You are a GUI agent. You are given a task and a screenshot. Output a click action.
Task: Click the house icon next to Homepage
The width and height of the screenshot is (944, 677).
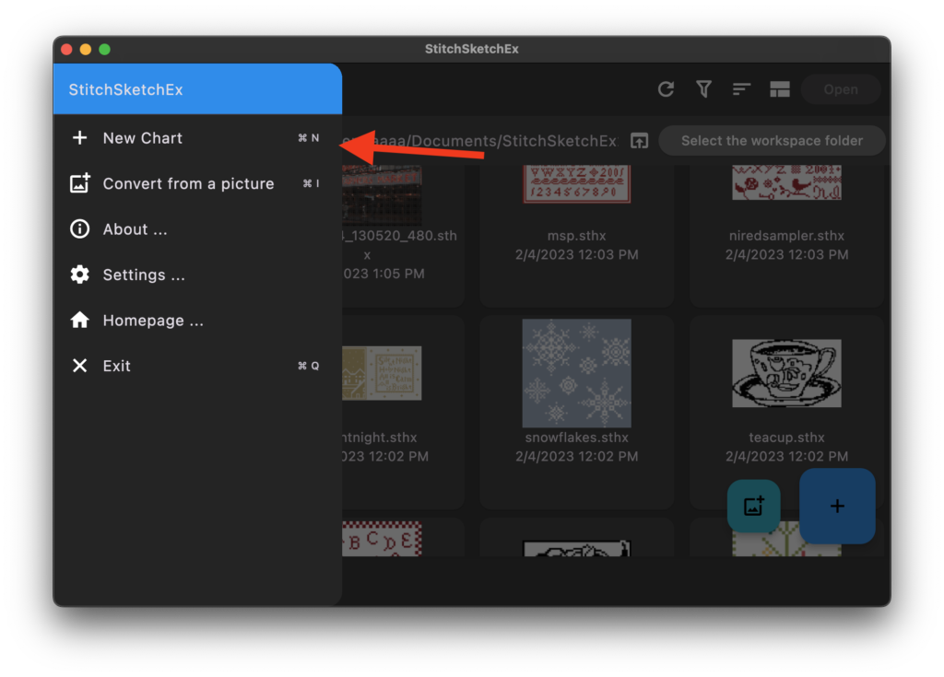pos(80,321)
